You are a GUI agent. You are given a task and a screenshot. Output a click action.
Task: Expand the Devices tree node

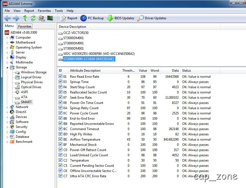[x=7, y=117]
